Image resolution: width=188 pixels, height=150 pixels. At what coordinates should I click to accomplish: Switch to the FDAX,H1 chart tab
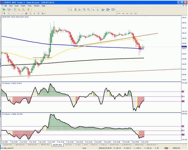94,145
